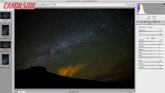Go to next image arrow

click(x=125, y=92)
